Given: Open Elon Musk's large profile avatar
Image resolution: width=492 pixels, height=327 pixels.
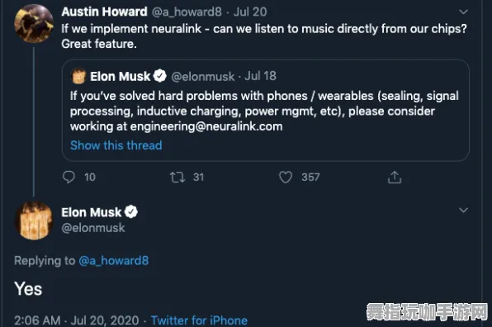Looking at the screenshot, I should click(34, 220).
